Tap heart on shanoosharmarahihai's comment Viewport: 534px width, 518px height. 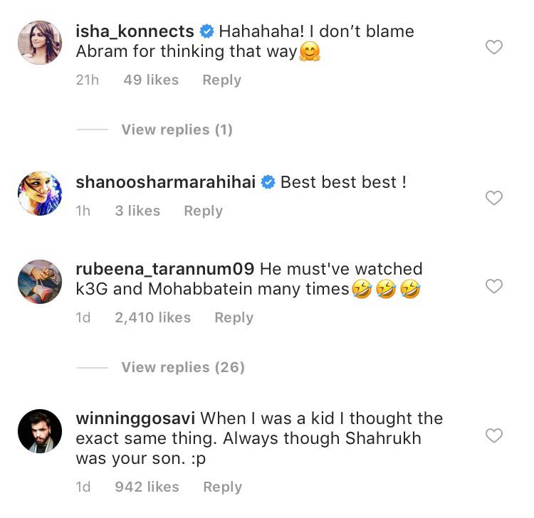(x=493, y=199)
